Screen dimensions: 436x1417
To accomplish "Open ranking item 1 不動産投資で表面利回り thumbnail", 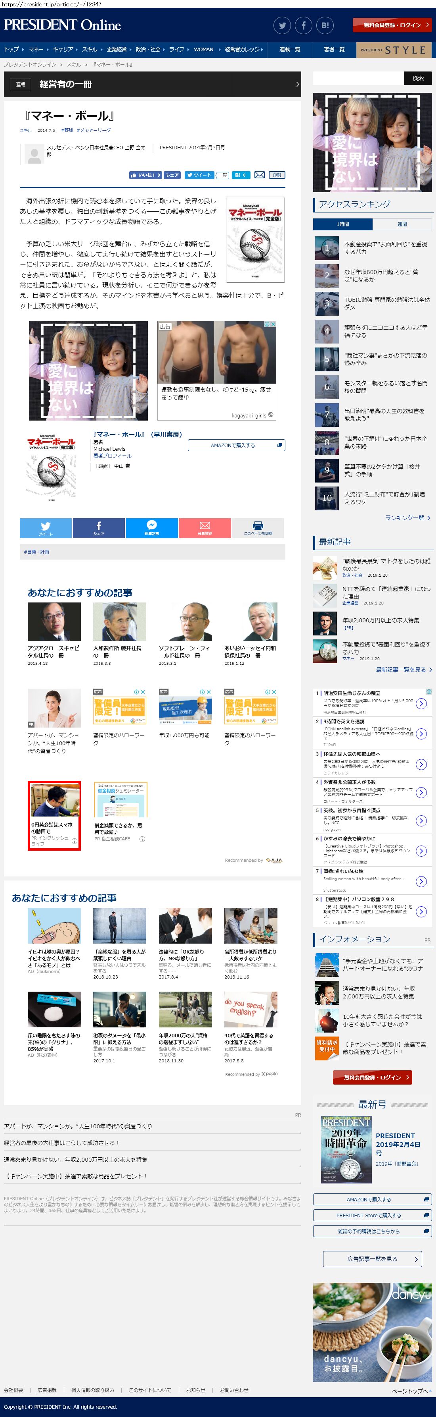I will pos(327,247).
